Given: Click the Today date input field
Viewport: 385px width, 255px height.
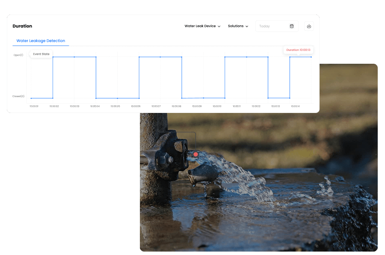Looking at the screenshot, I should pos(272,26).
